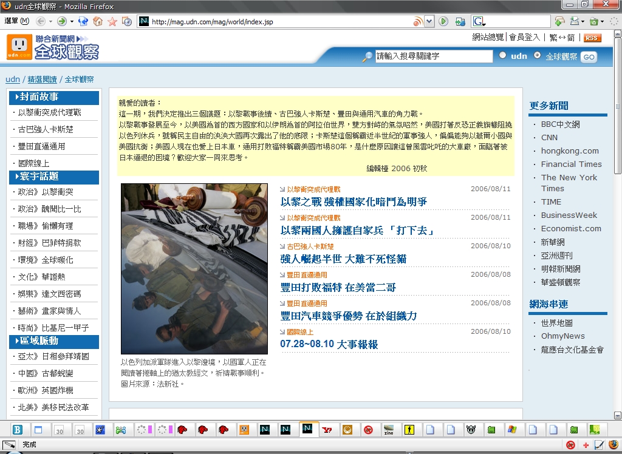Switch to the zine tab in the tab strip
622x454 pixels.
[x=389, y=430]
